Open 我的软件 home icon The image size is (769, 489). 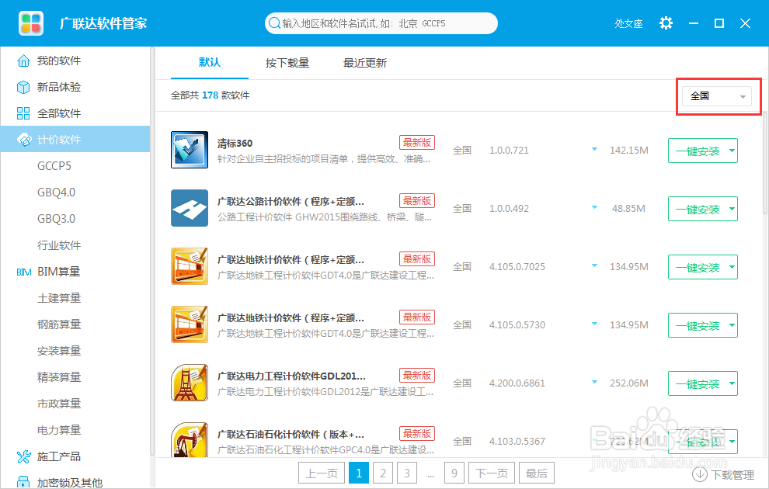click(23, 61)
